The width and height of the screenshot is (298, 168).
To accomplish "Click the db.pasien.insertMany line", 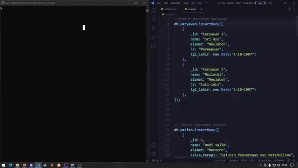I will [x=196, y=130].
